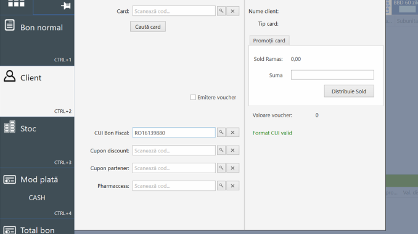Pin the sidebar with the pushpin icon
This screenshot has height=234, width=418.
[66, 6]
